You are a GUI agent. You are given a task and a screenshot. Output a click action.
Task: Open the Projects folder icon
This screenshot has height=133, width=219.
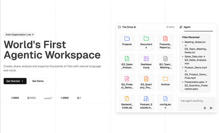(x=127, y=39)
